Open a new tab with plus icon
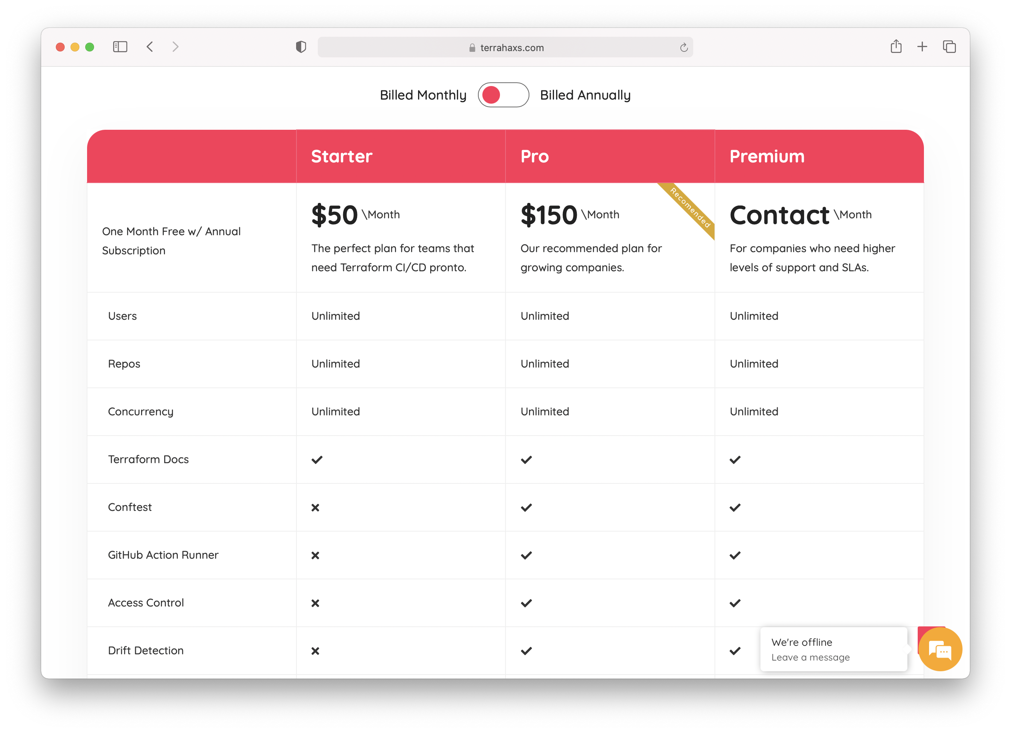 click(922, 46)
